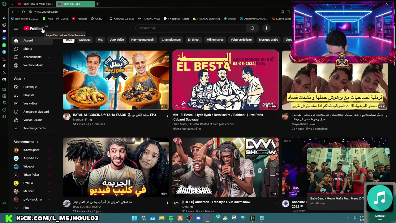This screenshot has height=223, width=396.
Task: Select the Voitures de luxe chip
Action: (x=241, y=40)
